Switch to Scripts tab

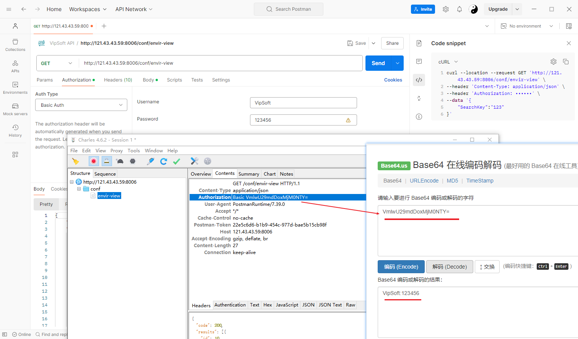(174, 80)
